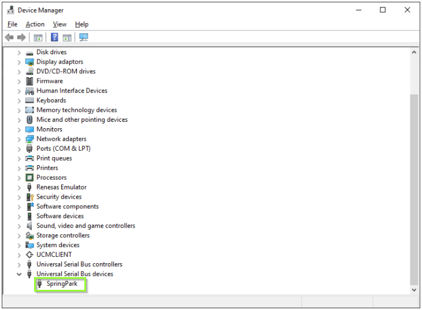This screenshot has height=310, width=422.
Task: Click the Renesas Emulator icon
Action: 29,187
